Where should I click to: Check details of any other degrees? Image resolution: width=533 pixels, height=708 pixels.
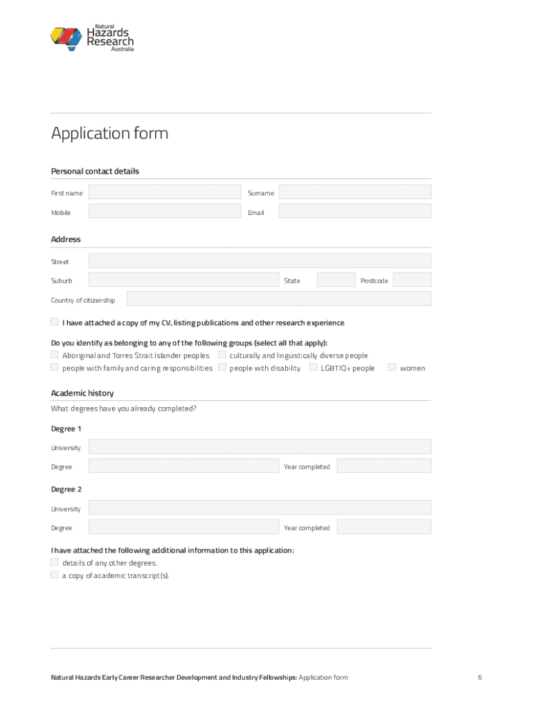click(x=55, y=562)
